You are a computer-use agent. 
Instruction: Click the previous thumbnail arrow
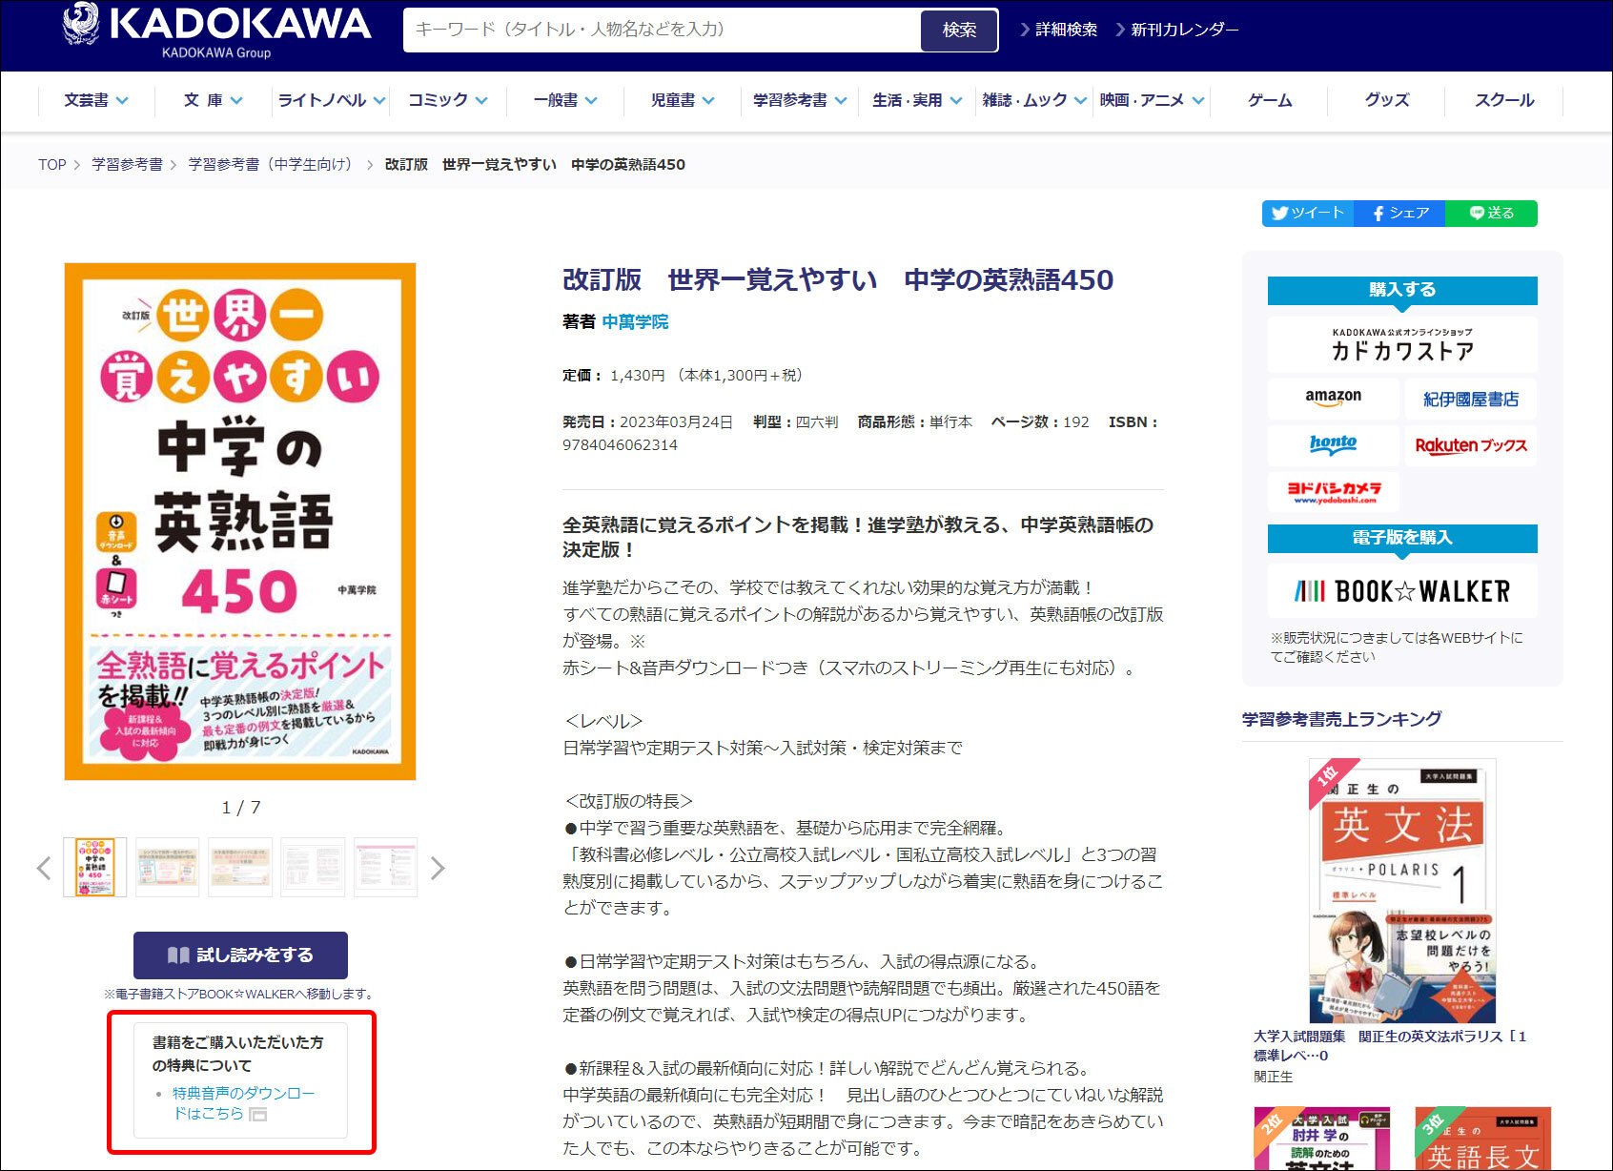tap(44, 868)
